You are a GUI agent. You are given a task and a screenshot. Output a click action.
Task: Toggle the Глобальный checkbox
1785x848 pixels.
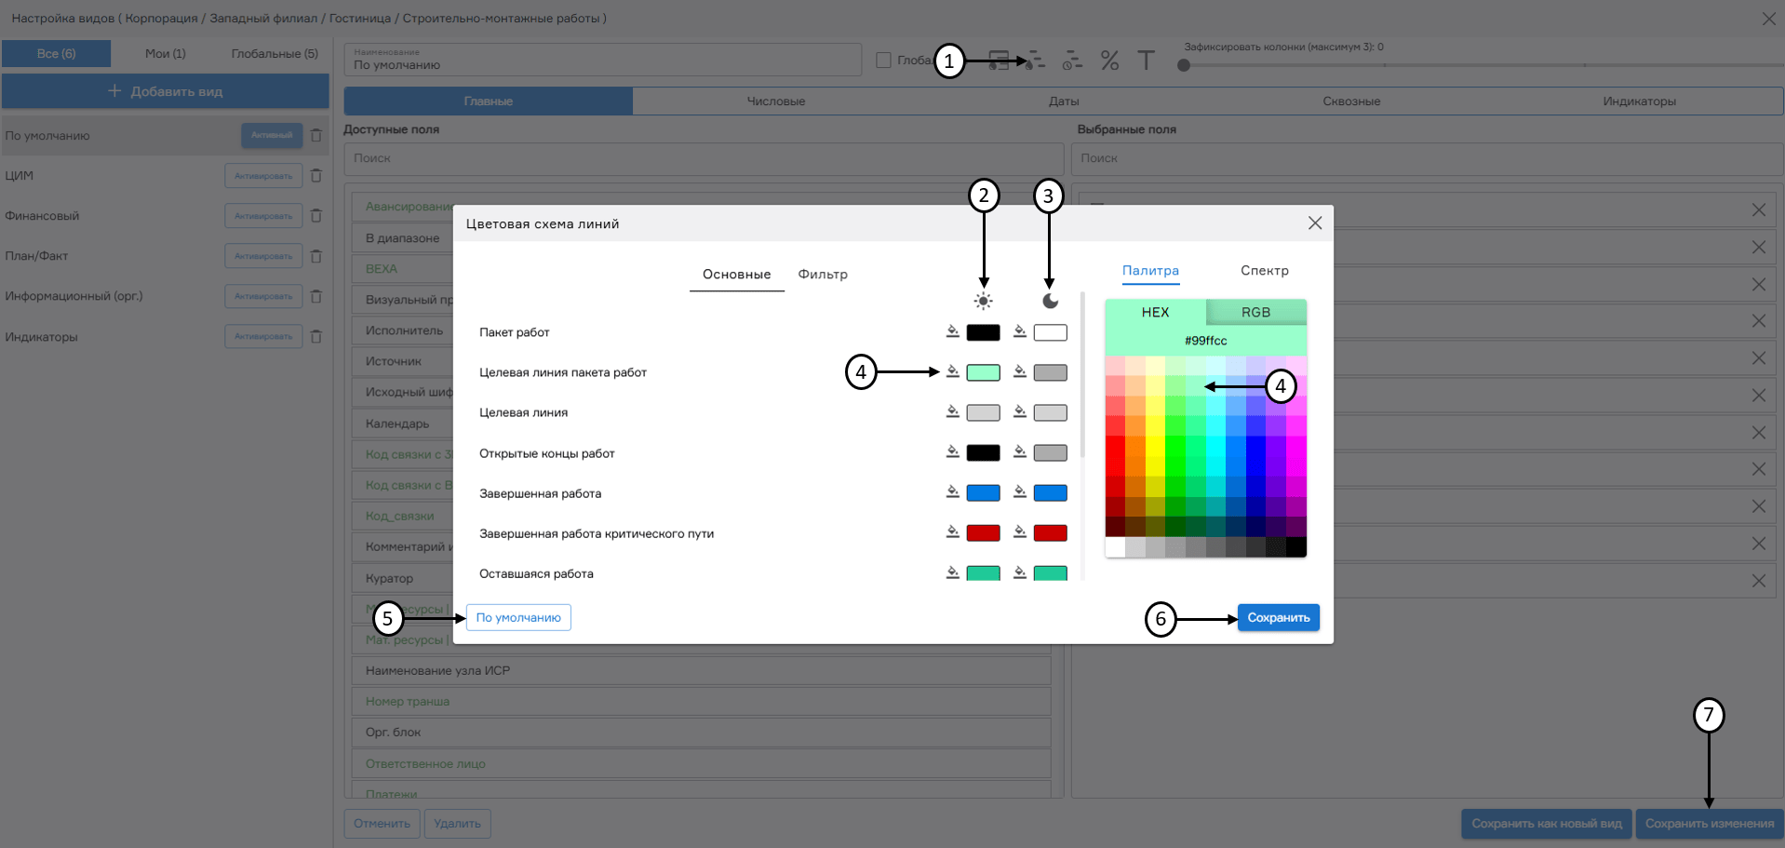pyautogui.click(x=883, y=61)
